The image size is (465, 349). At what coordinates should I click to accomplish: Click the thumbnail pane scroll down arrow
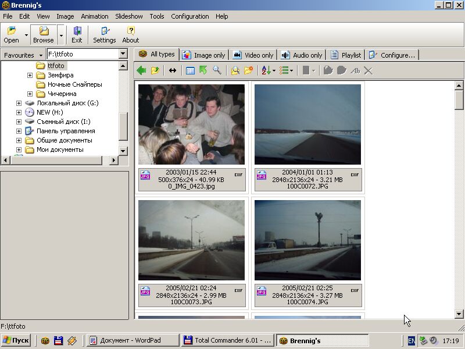459,314
